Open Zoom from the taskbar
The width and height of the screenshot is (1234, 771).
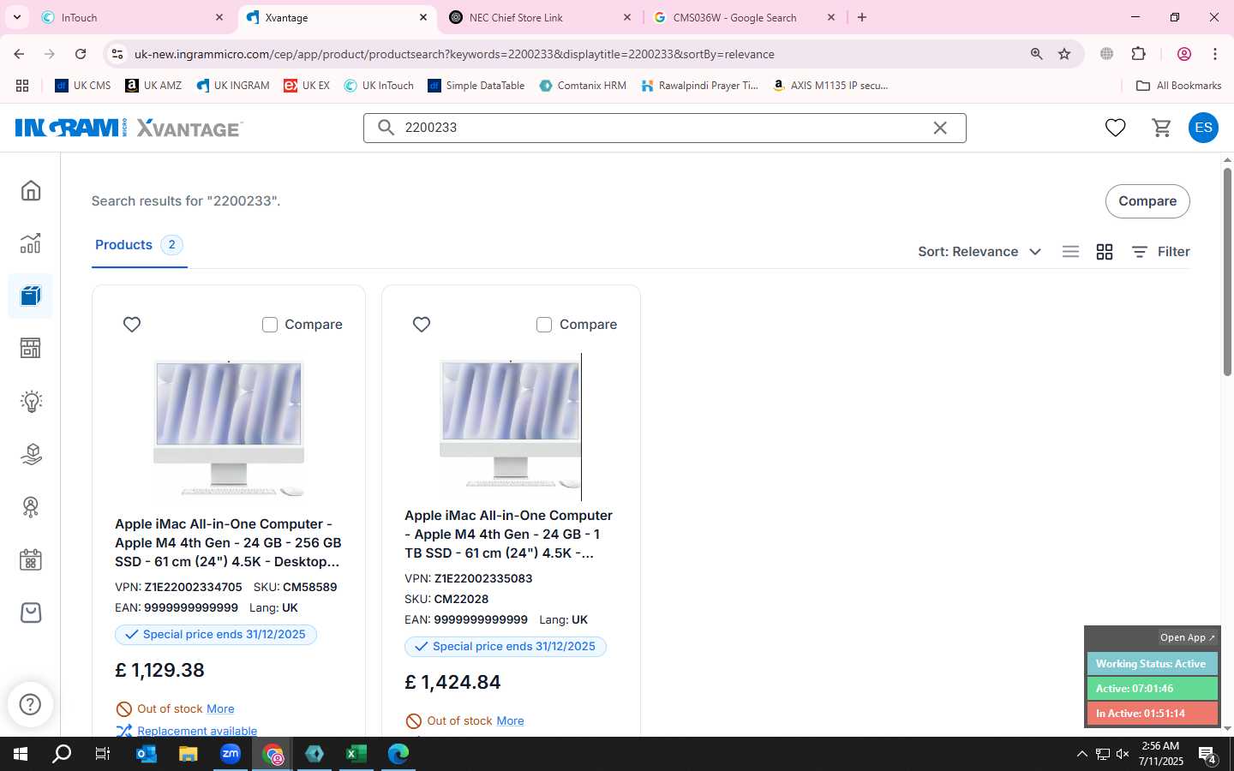pos(231,754)
